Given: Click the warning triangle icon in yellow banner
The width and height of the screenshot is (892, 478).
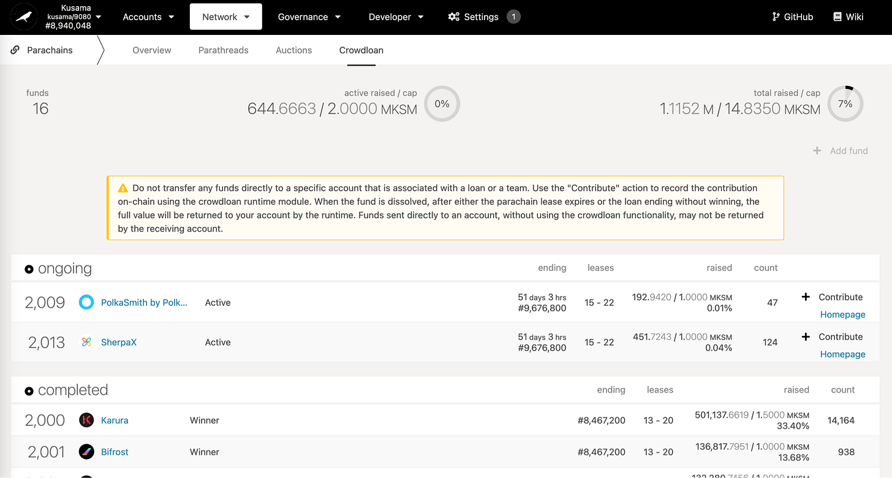Looking at the screenshot, I should (x=123, y=188).
